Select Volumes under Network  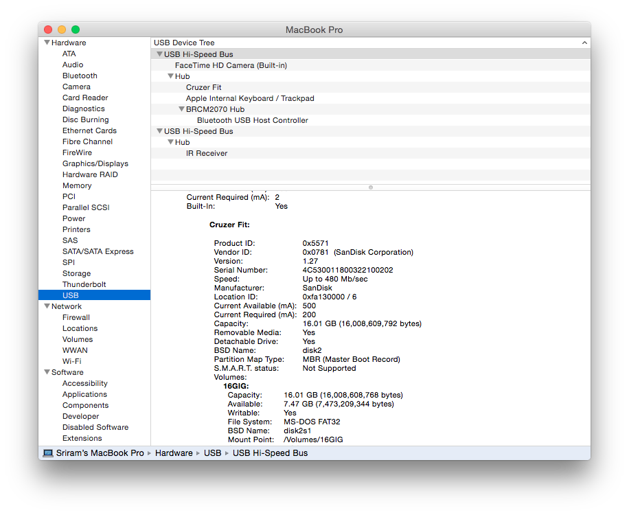[78, 339]
